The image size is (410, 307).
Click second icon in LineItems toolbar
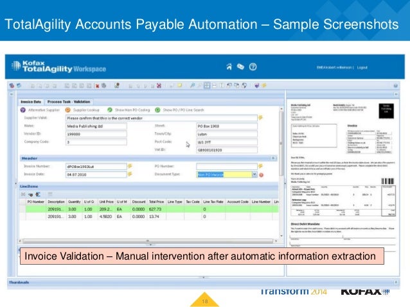click(31, 195)
